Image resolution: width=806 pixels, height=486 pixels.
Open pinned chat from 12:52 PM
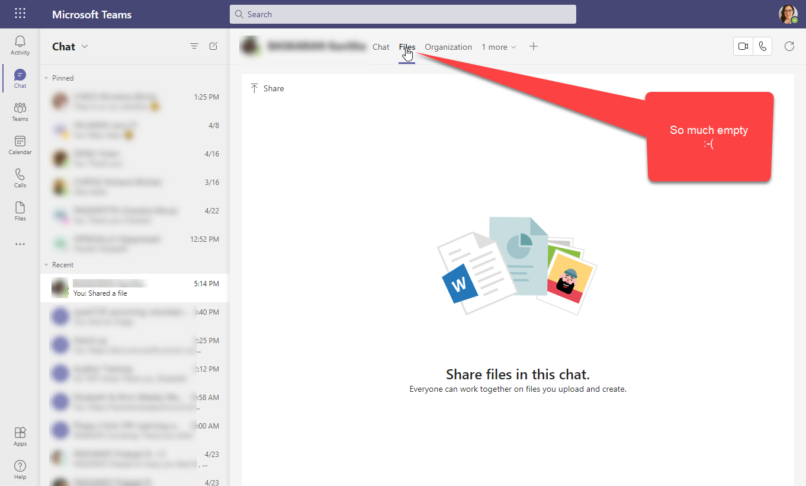click(x=134, y=244)
